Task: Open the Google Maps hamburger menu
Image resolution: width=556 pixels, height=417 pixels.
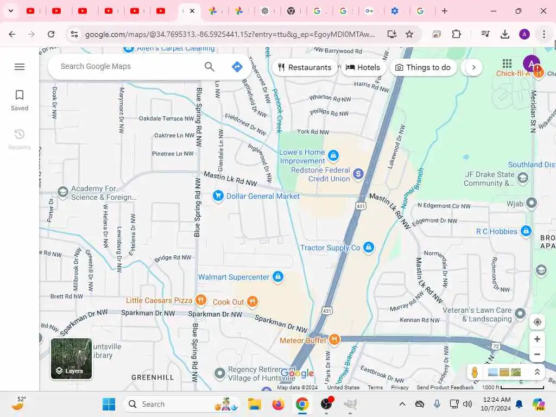Action: point(20,67)
